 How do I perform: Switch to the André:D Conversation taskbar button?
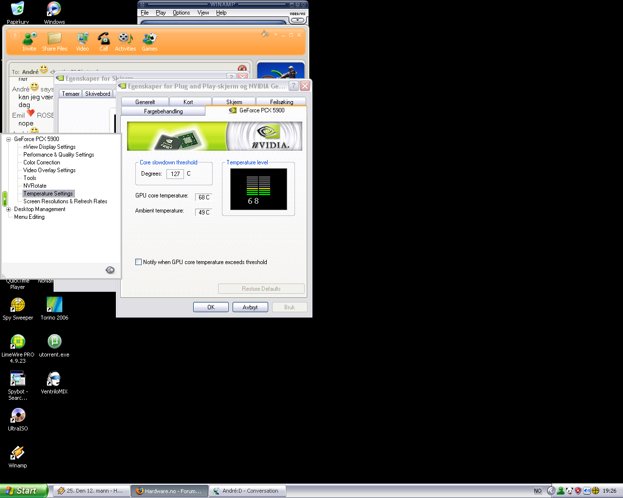tap(247, 491)
